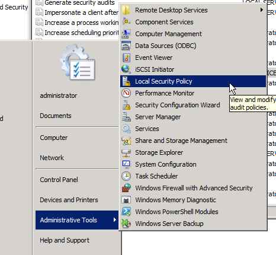276x255 pixels.
Task: Launch Server Manager from the menu
Action: [158, 117]
